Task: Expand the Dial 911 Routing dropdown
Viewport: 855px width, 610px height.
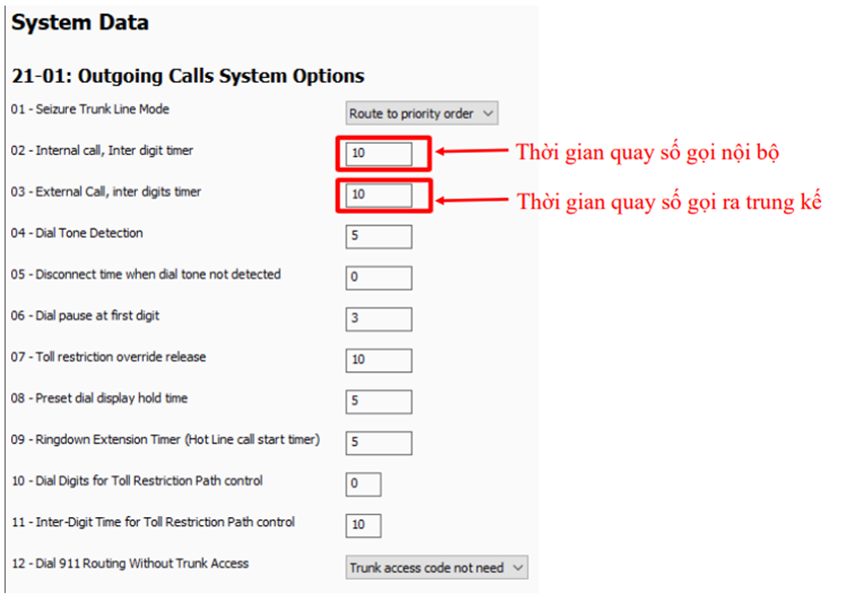Action: (x=436, y=568)
